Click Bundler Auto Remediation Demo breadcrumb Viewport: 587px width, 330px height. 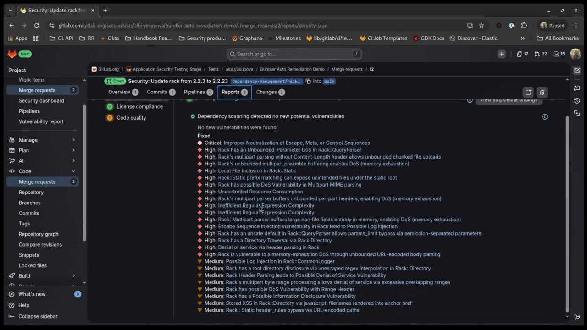pos(292,69)
